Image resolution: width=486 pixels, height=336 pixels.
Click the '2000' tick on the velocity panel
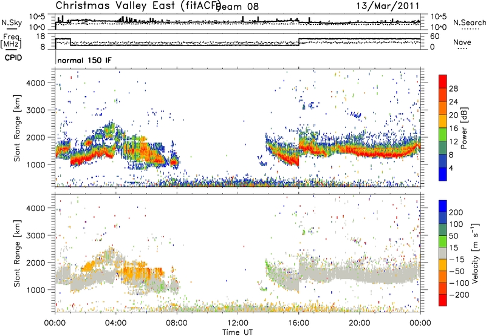pyautogui.click(x=35, y=263)
